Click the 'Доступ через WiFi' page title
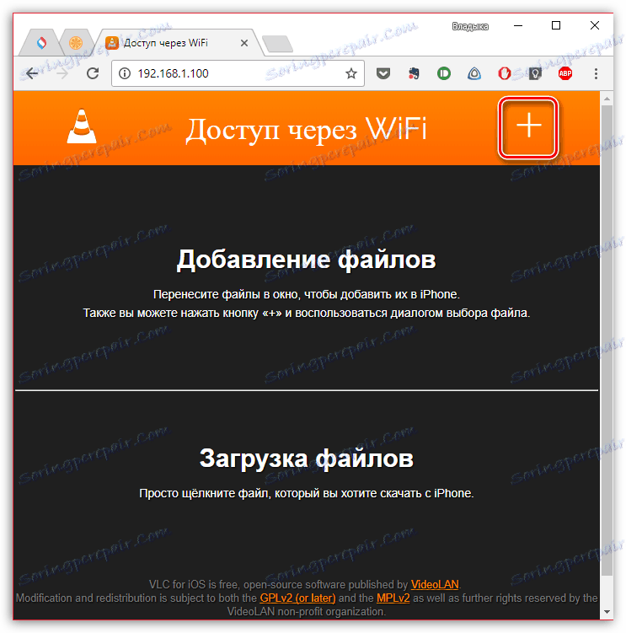This screenshot has height=633, width=626. click(306, 130)
